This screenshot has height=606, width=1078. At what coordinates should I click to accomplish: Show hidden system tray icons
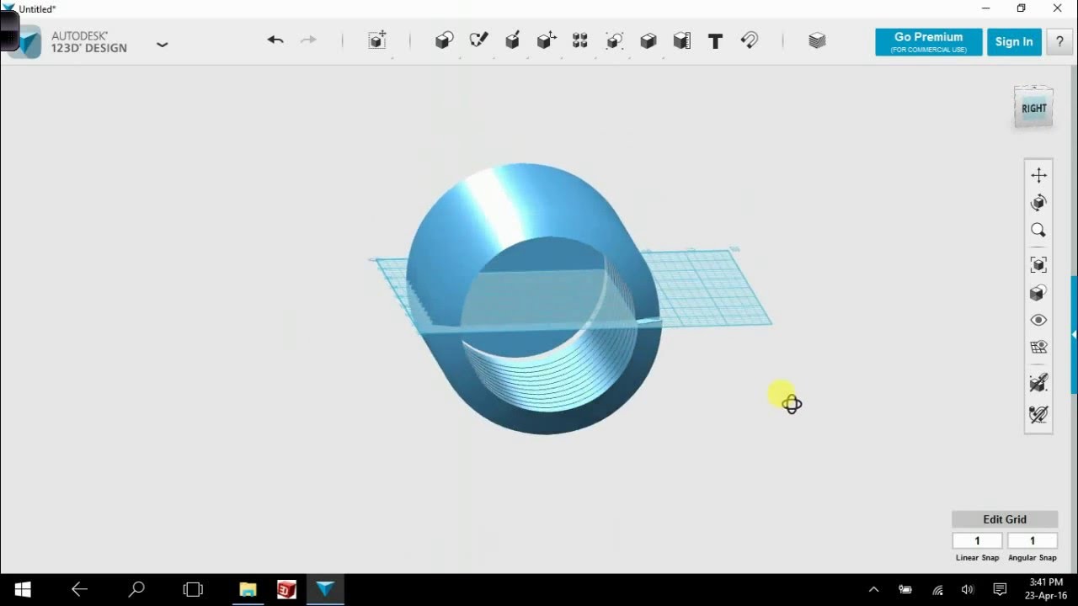point(873,590)
